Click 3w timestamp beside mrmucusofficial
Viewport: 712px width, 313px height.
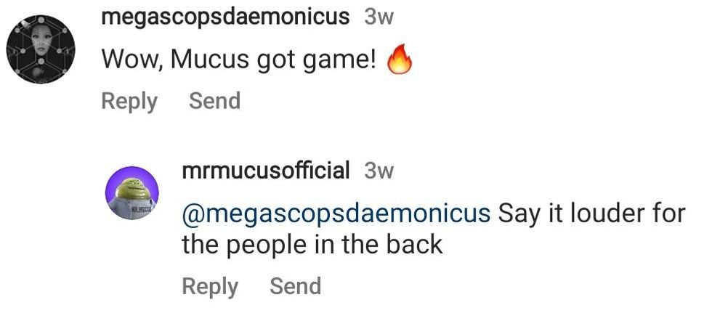tap(379, 171)
